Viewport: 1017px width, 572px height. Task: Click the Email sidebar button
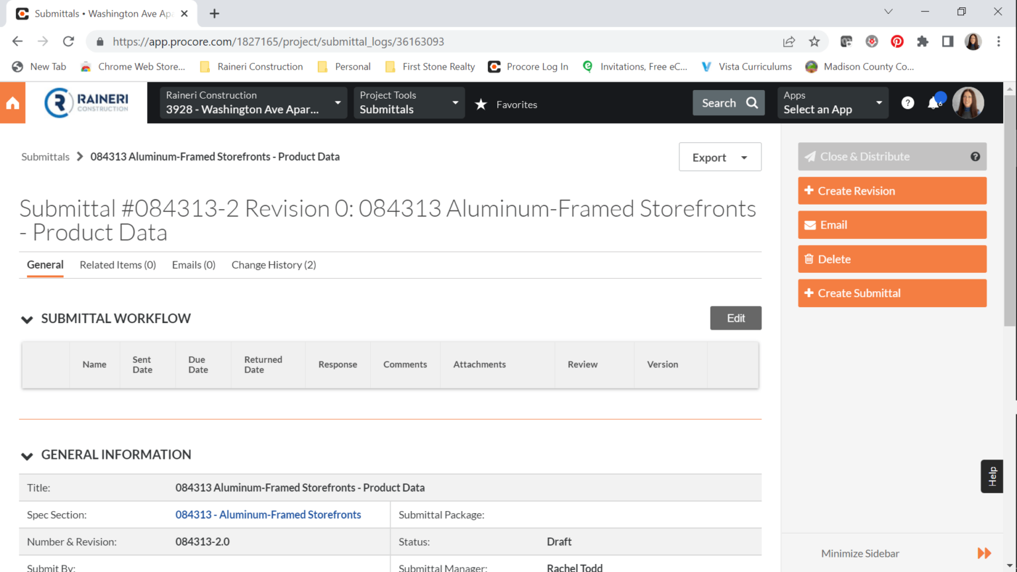(893, 225)
